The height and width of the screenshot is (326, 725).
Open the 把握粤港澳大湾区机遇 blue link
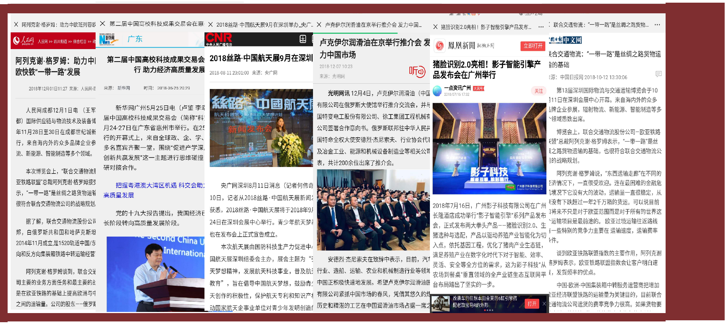click(154, 190)
